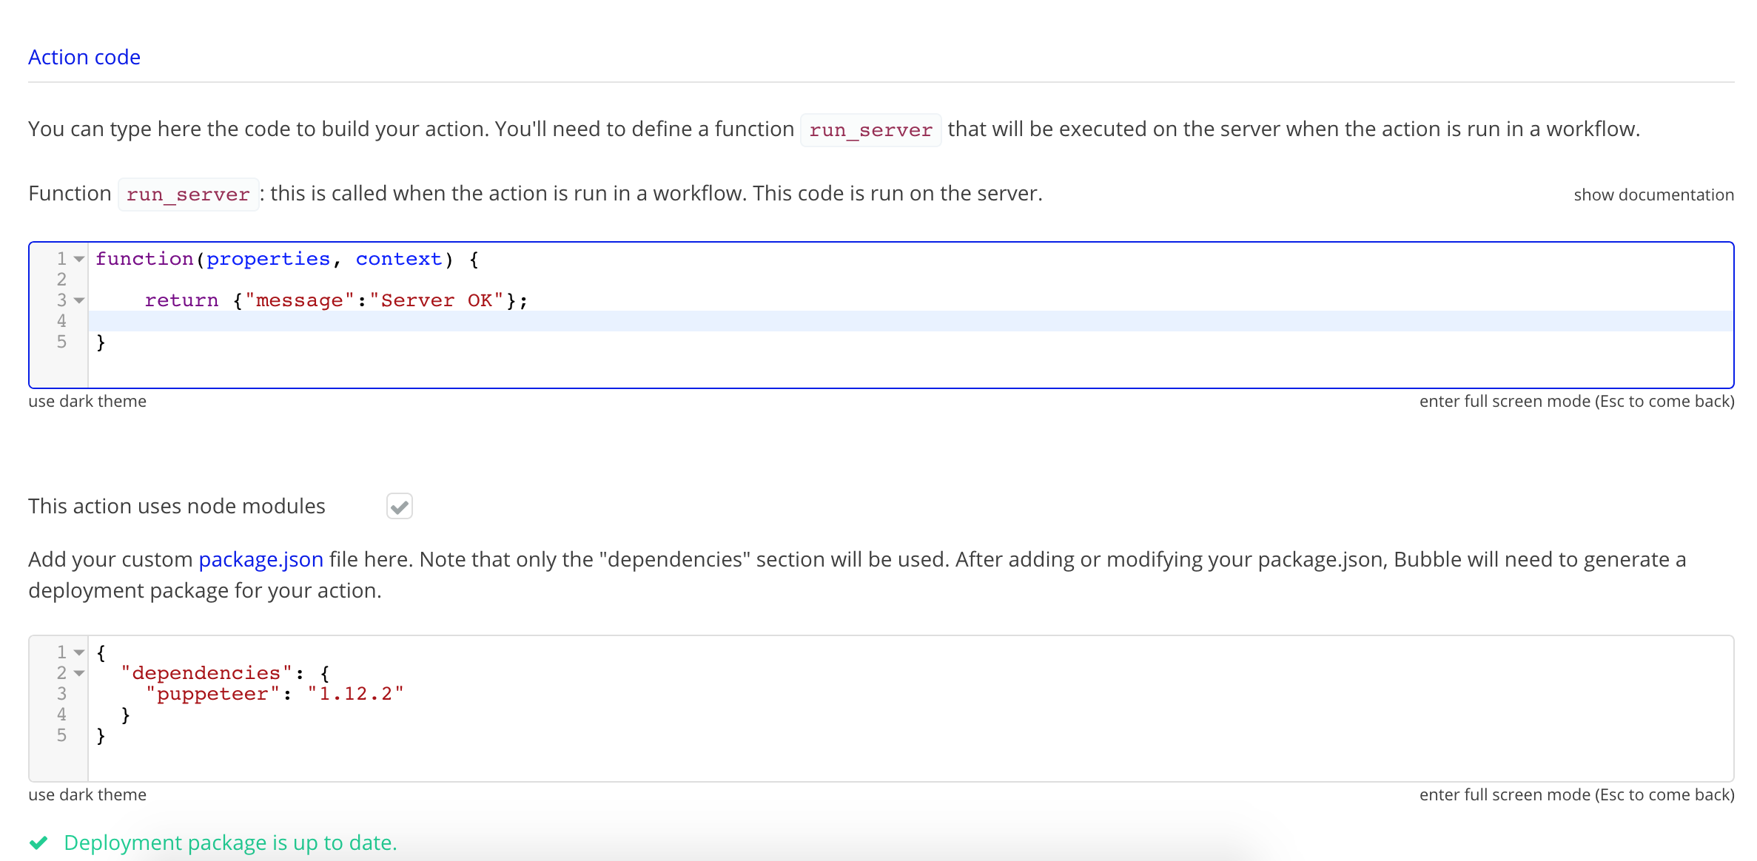Collapse fold arrow on line 1 of run_server code
1757x861 pixels.
79,260
